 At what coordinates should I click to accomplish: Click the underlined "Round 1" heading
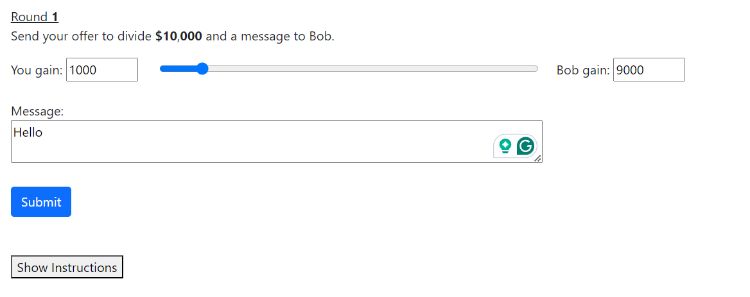coord(35,17)
